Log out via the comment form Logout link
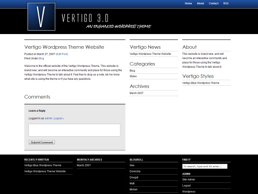Viewport: 258px width, 194px height. coord(58,118)
